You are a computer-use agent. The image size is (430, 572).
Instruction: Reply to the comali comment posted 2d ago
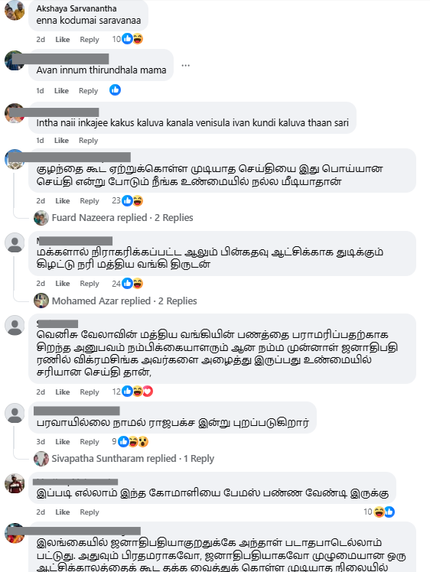click(x=90, y=512)
